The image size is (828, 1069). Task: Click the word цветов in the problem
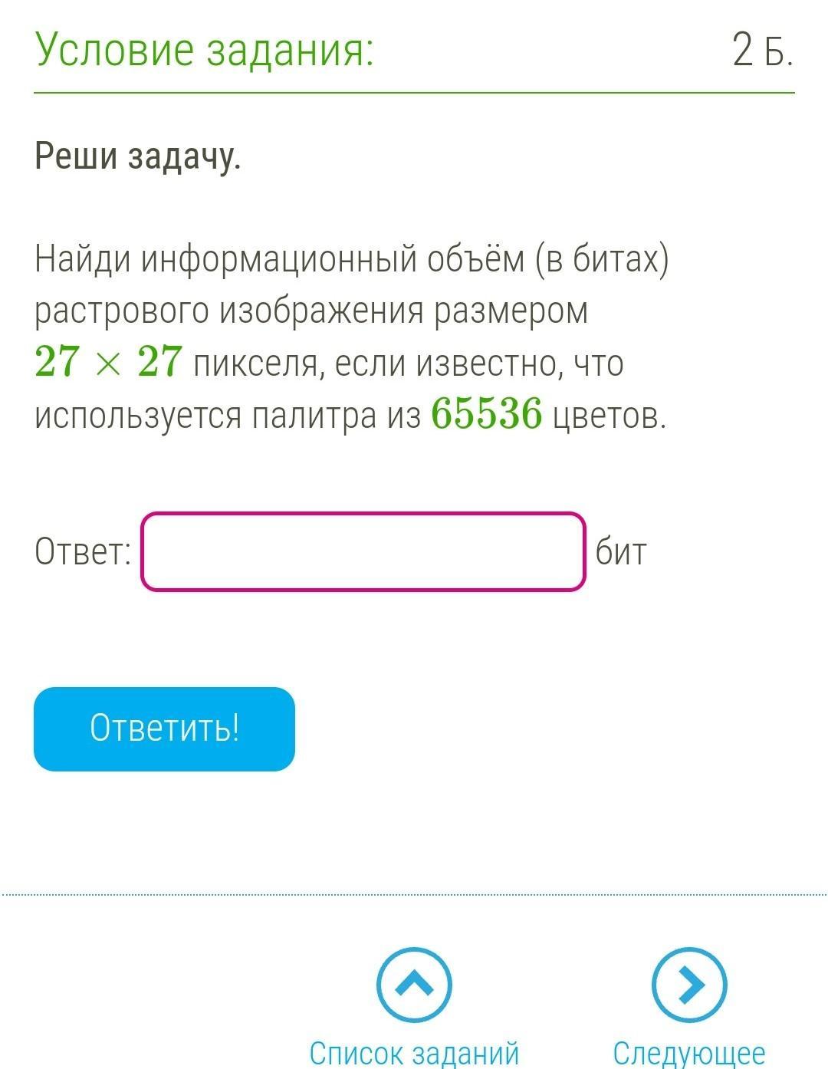[609, 416]
